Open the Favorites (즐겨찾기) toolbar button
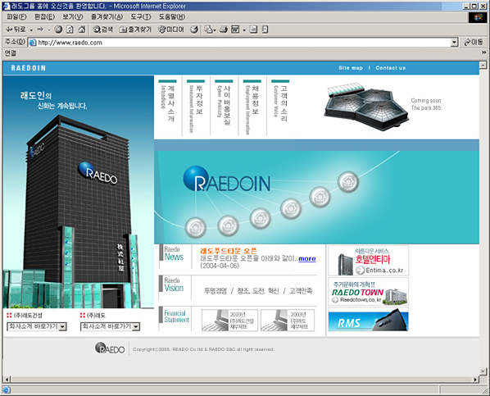 coord(136,30)
